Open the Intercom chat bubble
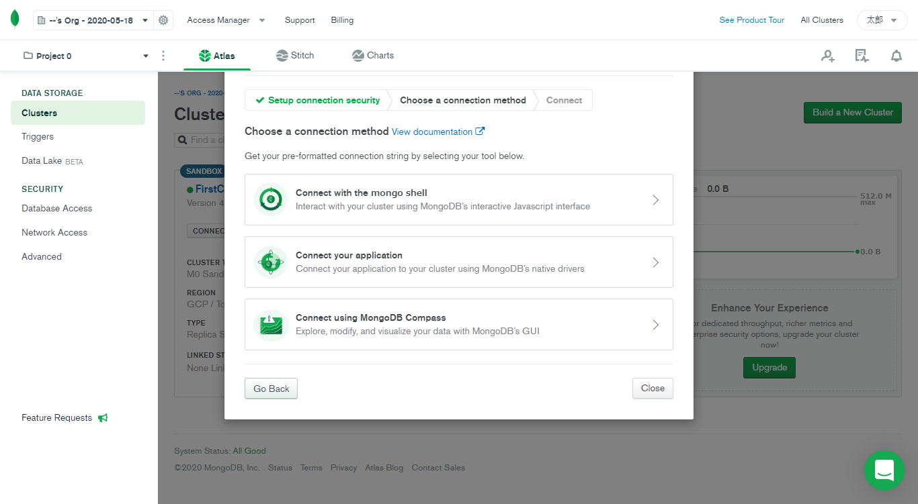918x504 pixels. click(x=884, y=470)
